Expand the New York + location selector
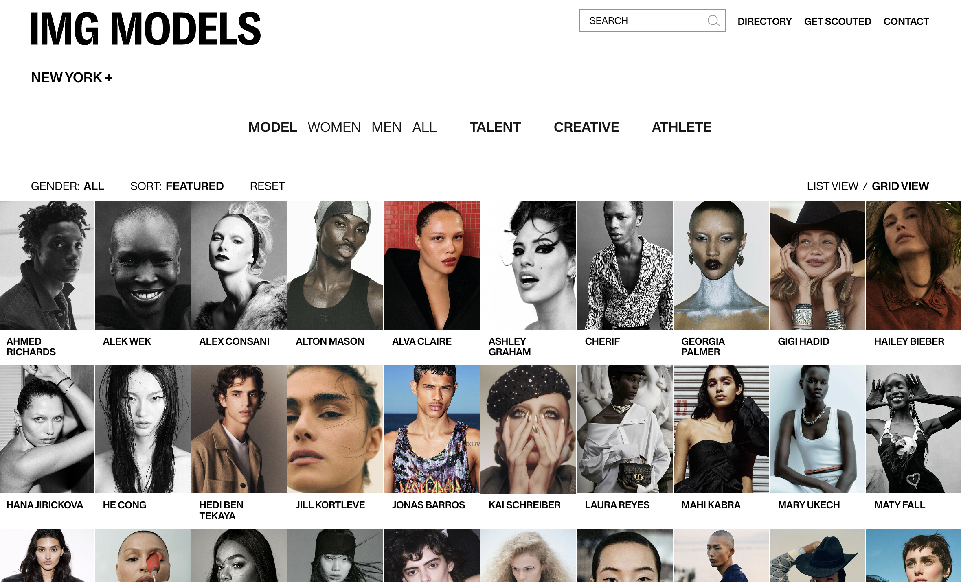The image size is (961, 582). (72, 77)
